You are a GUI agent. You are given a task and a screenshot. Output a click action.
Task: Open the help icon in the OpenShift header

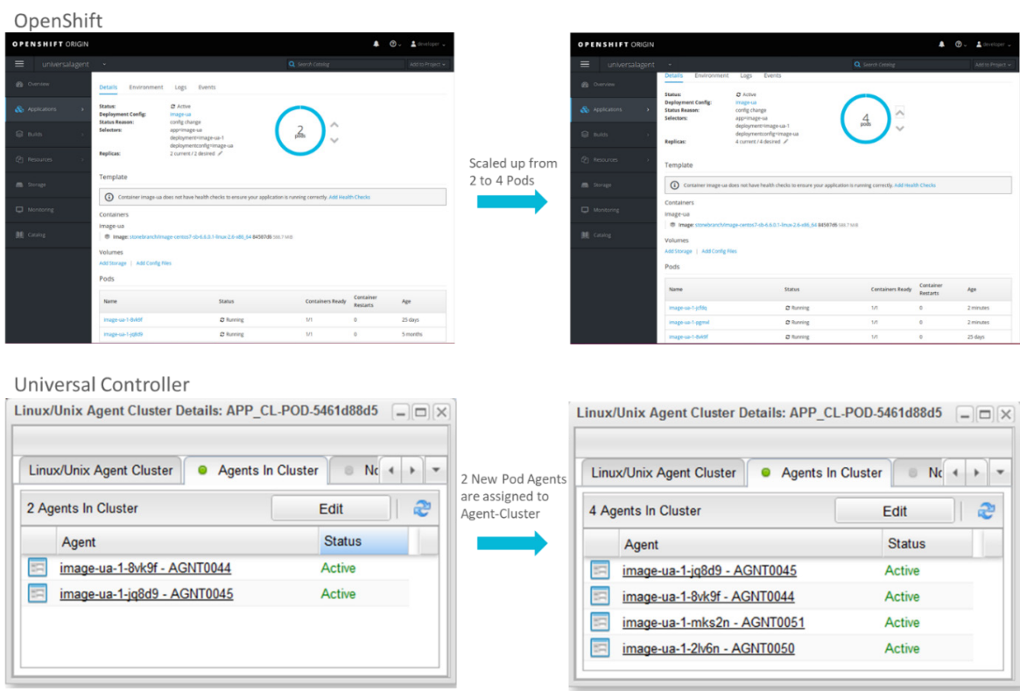(394, 44)
